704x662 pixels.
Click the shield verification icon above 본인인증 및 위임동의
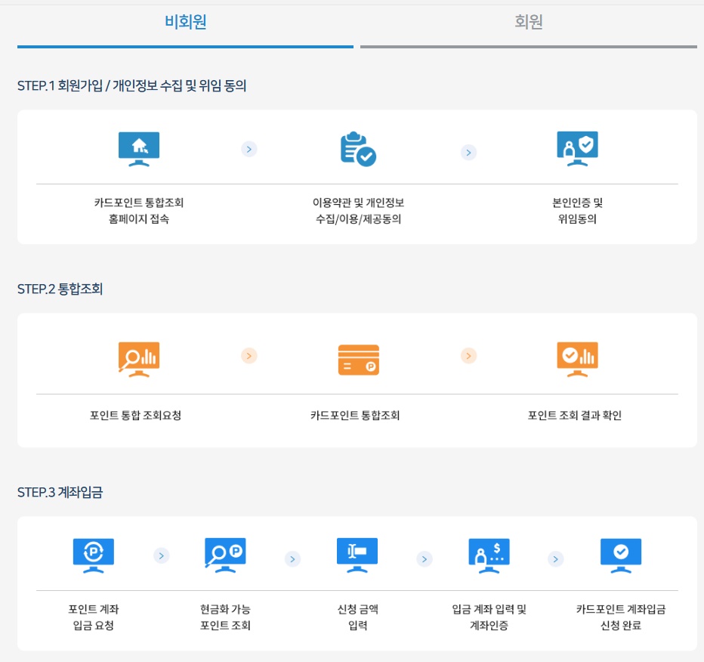[x=577, y=149]
